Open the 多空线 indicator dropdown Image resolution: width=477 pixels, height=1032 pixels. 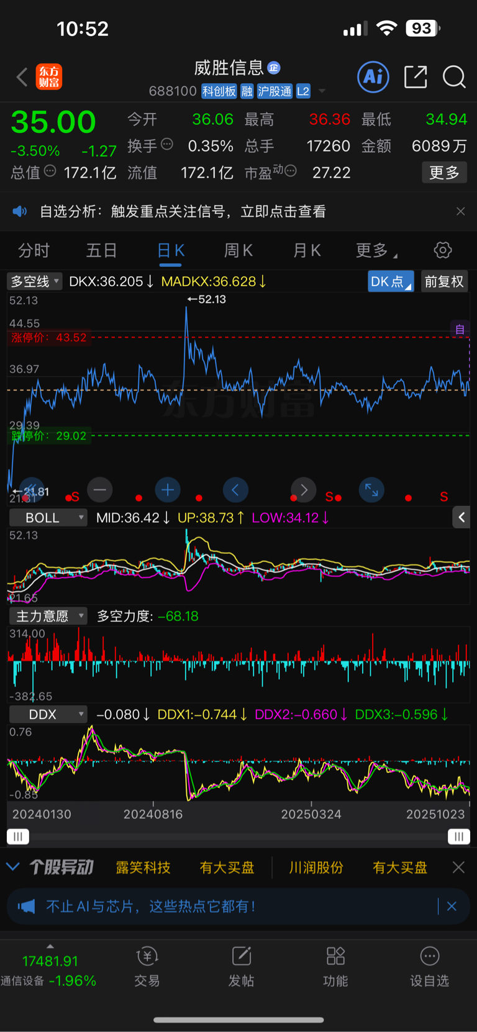35,281
